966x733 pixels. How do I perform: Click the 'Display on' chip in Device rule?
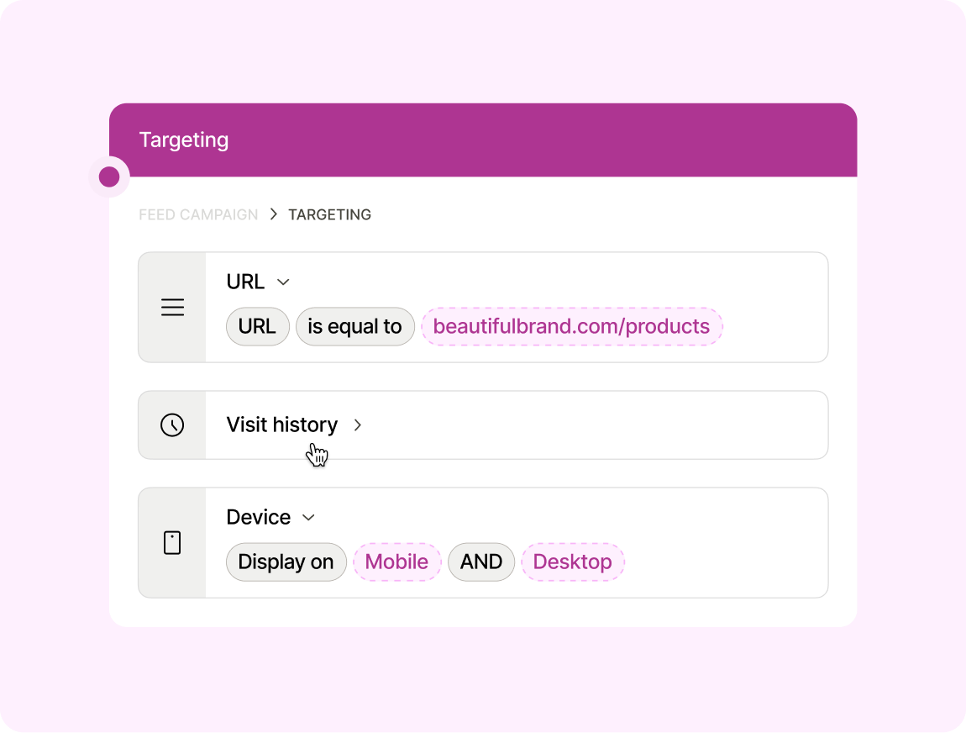pyautogui.click(x=286, y=562)
